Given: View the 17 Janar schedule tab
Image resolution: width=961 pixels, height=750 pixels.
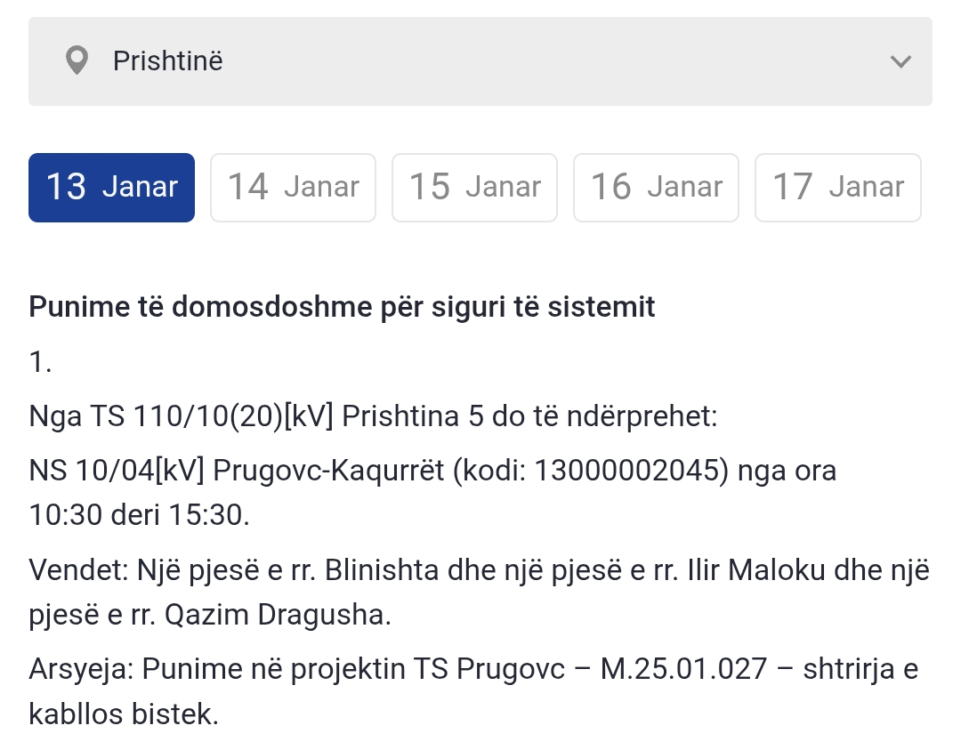Looking at the screenshot, I should (837, 188).
